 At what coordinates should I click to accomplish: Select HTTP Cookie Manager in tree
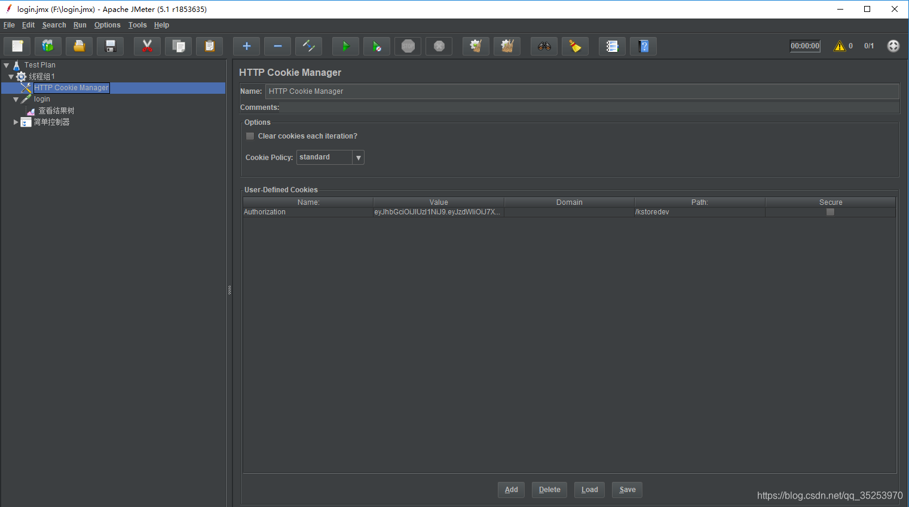71,88
